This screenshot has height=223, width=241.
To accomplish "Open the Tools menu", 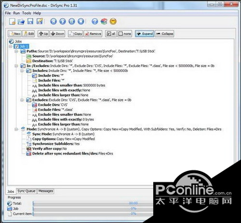I will [x=27, y=13].
